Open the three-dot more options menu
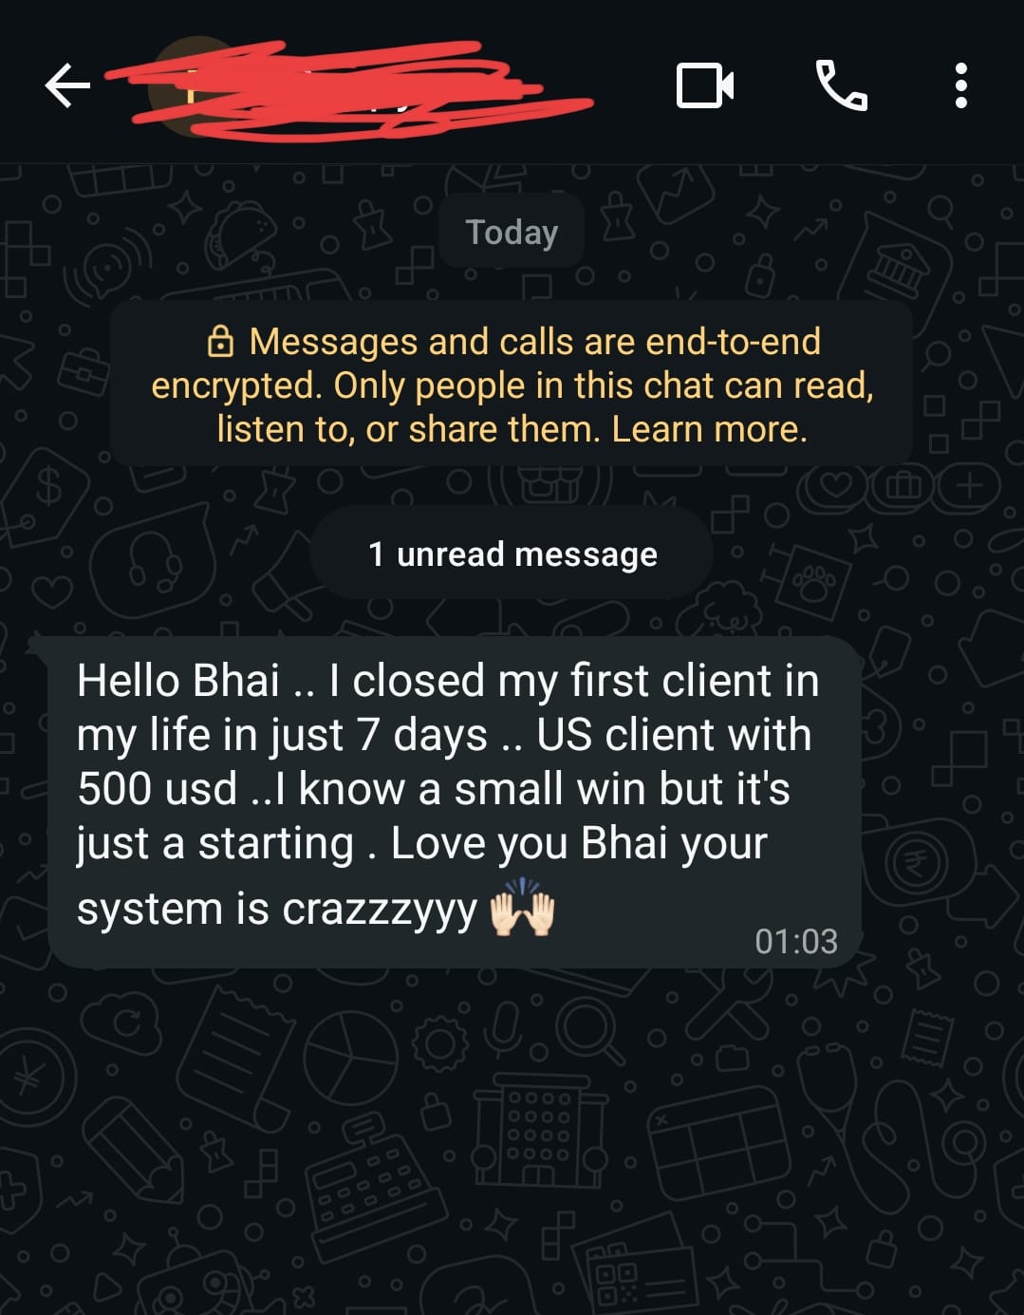 pyautogui.click(x=960, y=85)
